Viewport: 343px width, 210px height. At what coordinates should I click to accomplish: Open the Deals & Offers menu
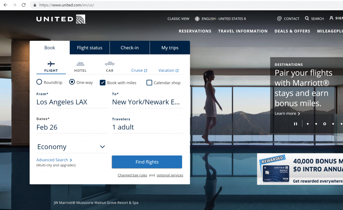click(x=292, y=31)
